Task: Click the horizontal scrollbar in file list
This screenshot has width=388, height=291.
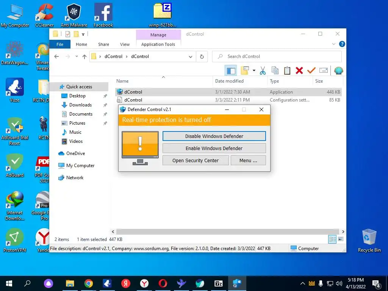Action: [228, 232]
